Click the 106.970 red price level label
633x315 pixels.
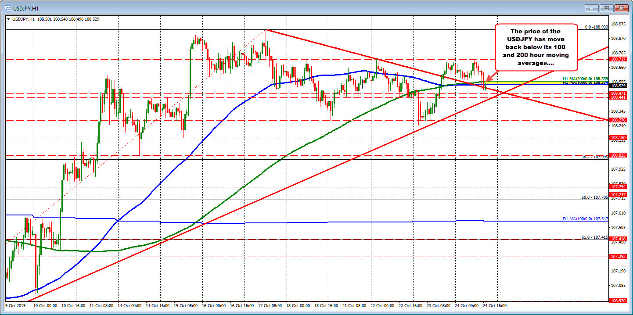pos(618,301)
